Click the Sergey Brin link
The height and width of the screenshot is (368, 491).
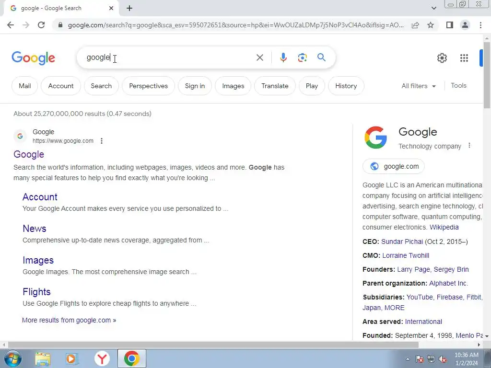point(451,269)
